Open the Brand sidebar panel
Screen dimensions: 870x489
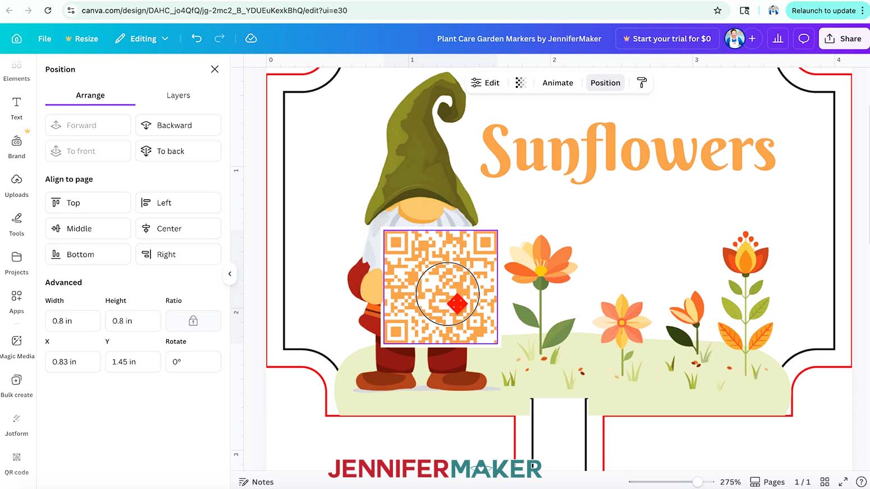(17, 147)
